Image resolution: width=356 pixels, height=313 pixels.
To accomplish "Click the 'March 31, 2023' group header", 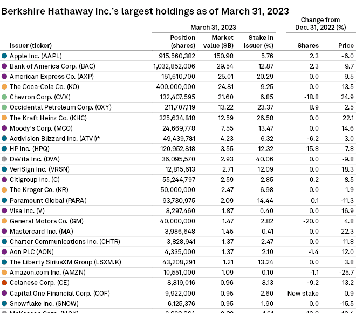I will pyautogui.click(x=214, y=28).
